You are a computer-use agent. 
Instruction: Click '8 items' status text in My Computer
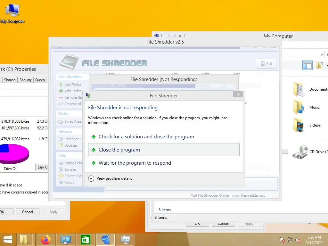tap(161, 217)
